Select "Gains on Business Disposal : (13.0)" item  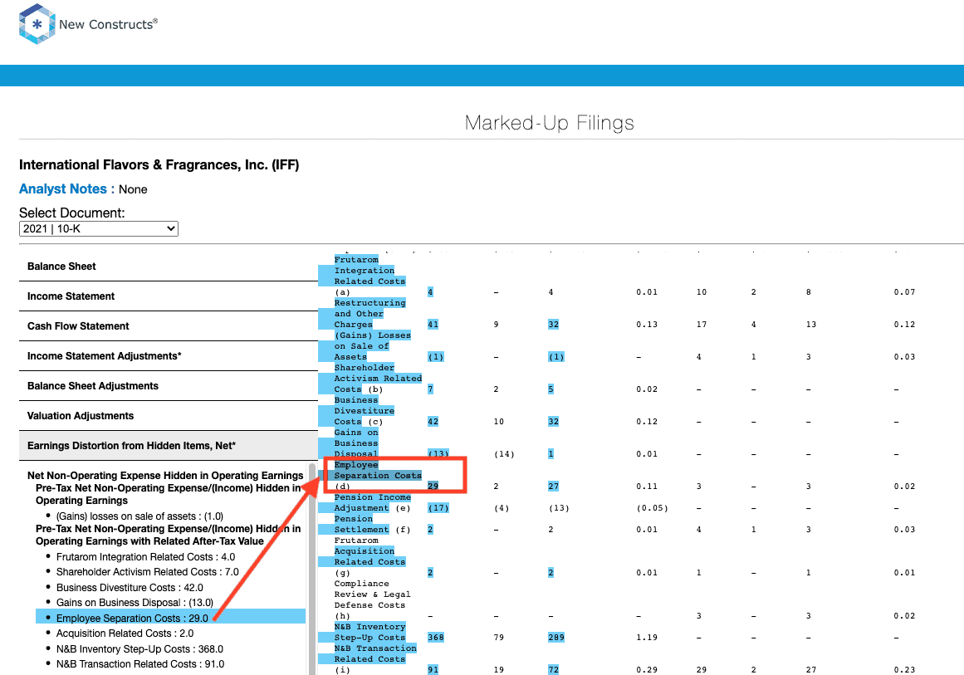(135, 603)
